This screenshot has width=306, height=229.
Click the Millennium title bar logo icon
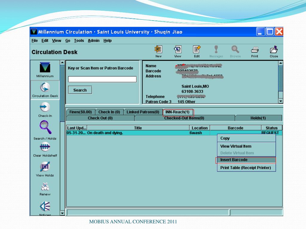click(34, 32)
